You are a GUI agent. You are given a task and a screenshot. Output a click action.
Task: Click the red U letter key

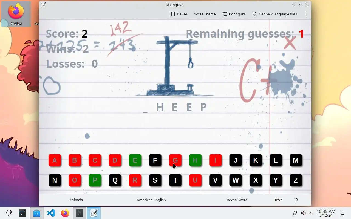click(195, 180)
